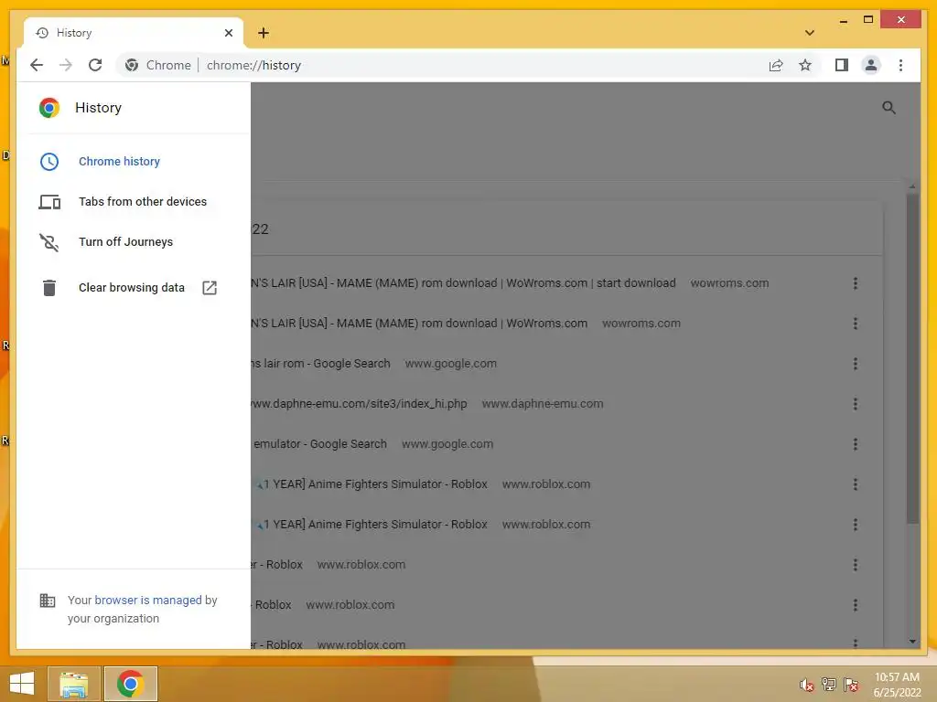937x702 pixels.
Task: Open the daphne-emu.com index_hi.php entry
Action: pos(359,403)
